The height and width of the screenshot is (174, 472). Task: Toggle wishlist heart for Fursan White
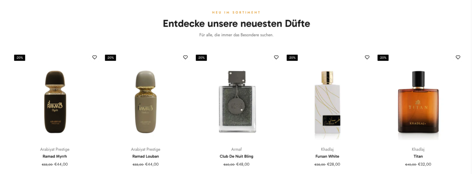coord(367,57)
